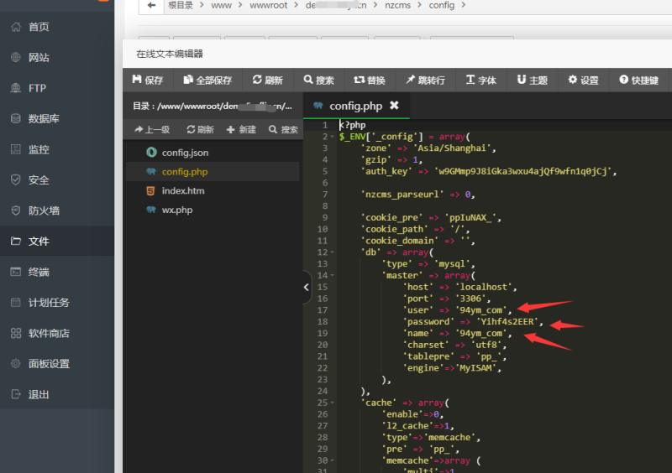Fold db array at line 12
The image size is (672, 473).
pos(332,252)
